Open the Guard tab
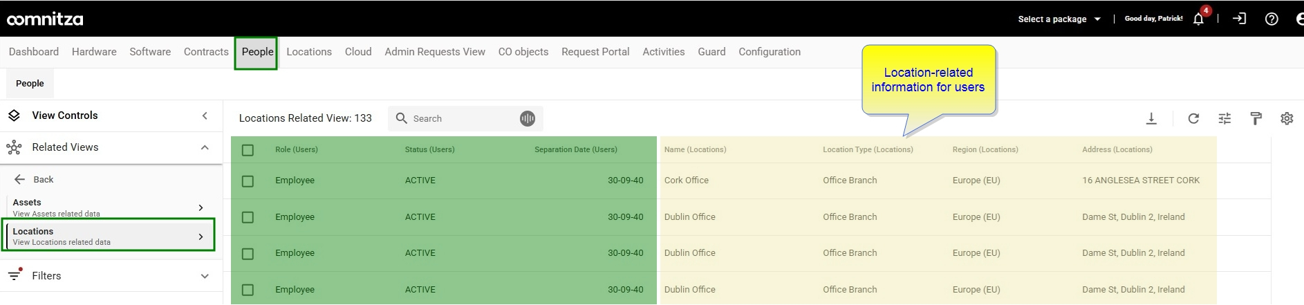The image size is (1304, 305). pyautogui.click(x=711, y=52)
